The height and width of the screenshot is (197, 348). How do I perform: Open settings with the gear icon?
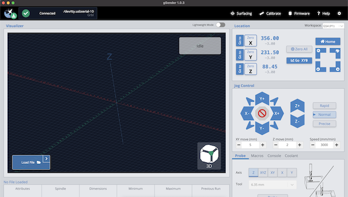pyautogui.click(x=339, y=14)
